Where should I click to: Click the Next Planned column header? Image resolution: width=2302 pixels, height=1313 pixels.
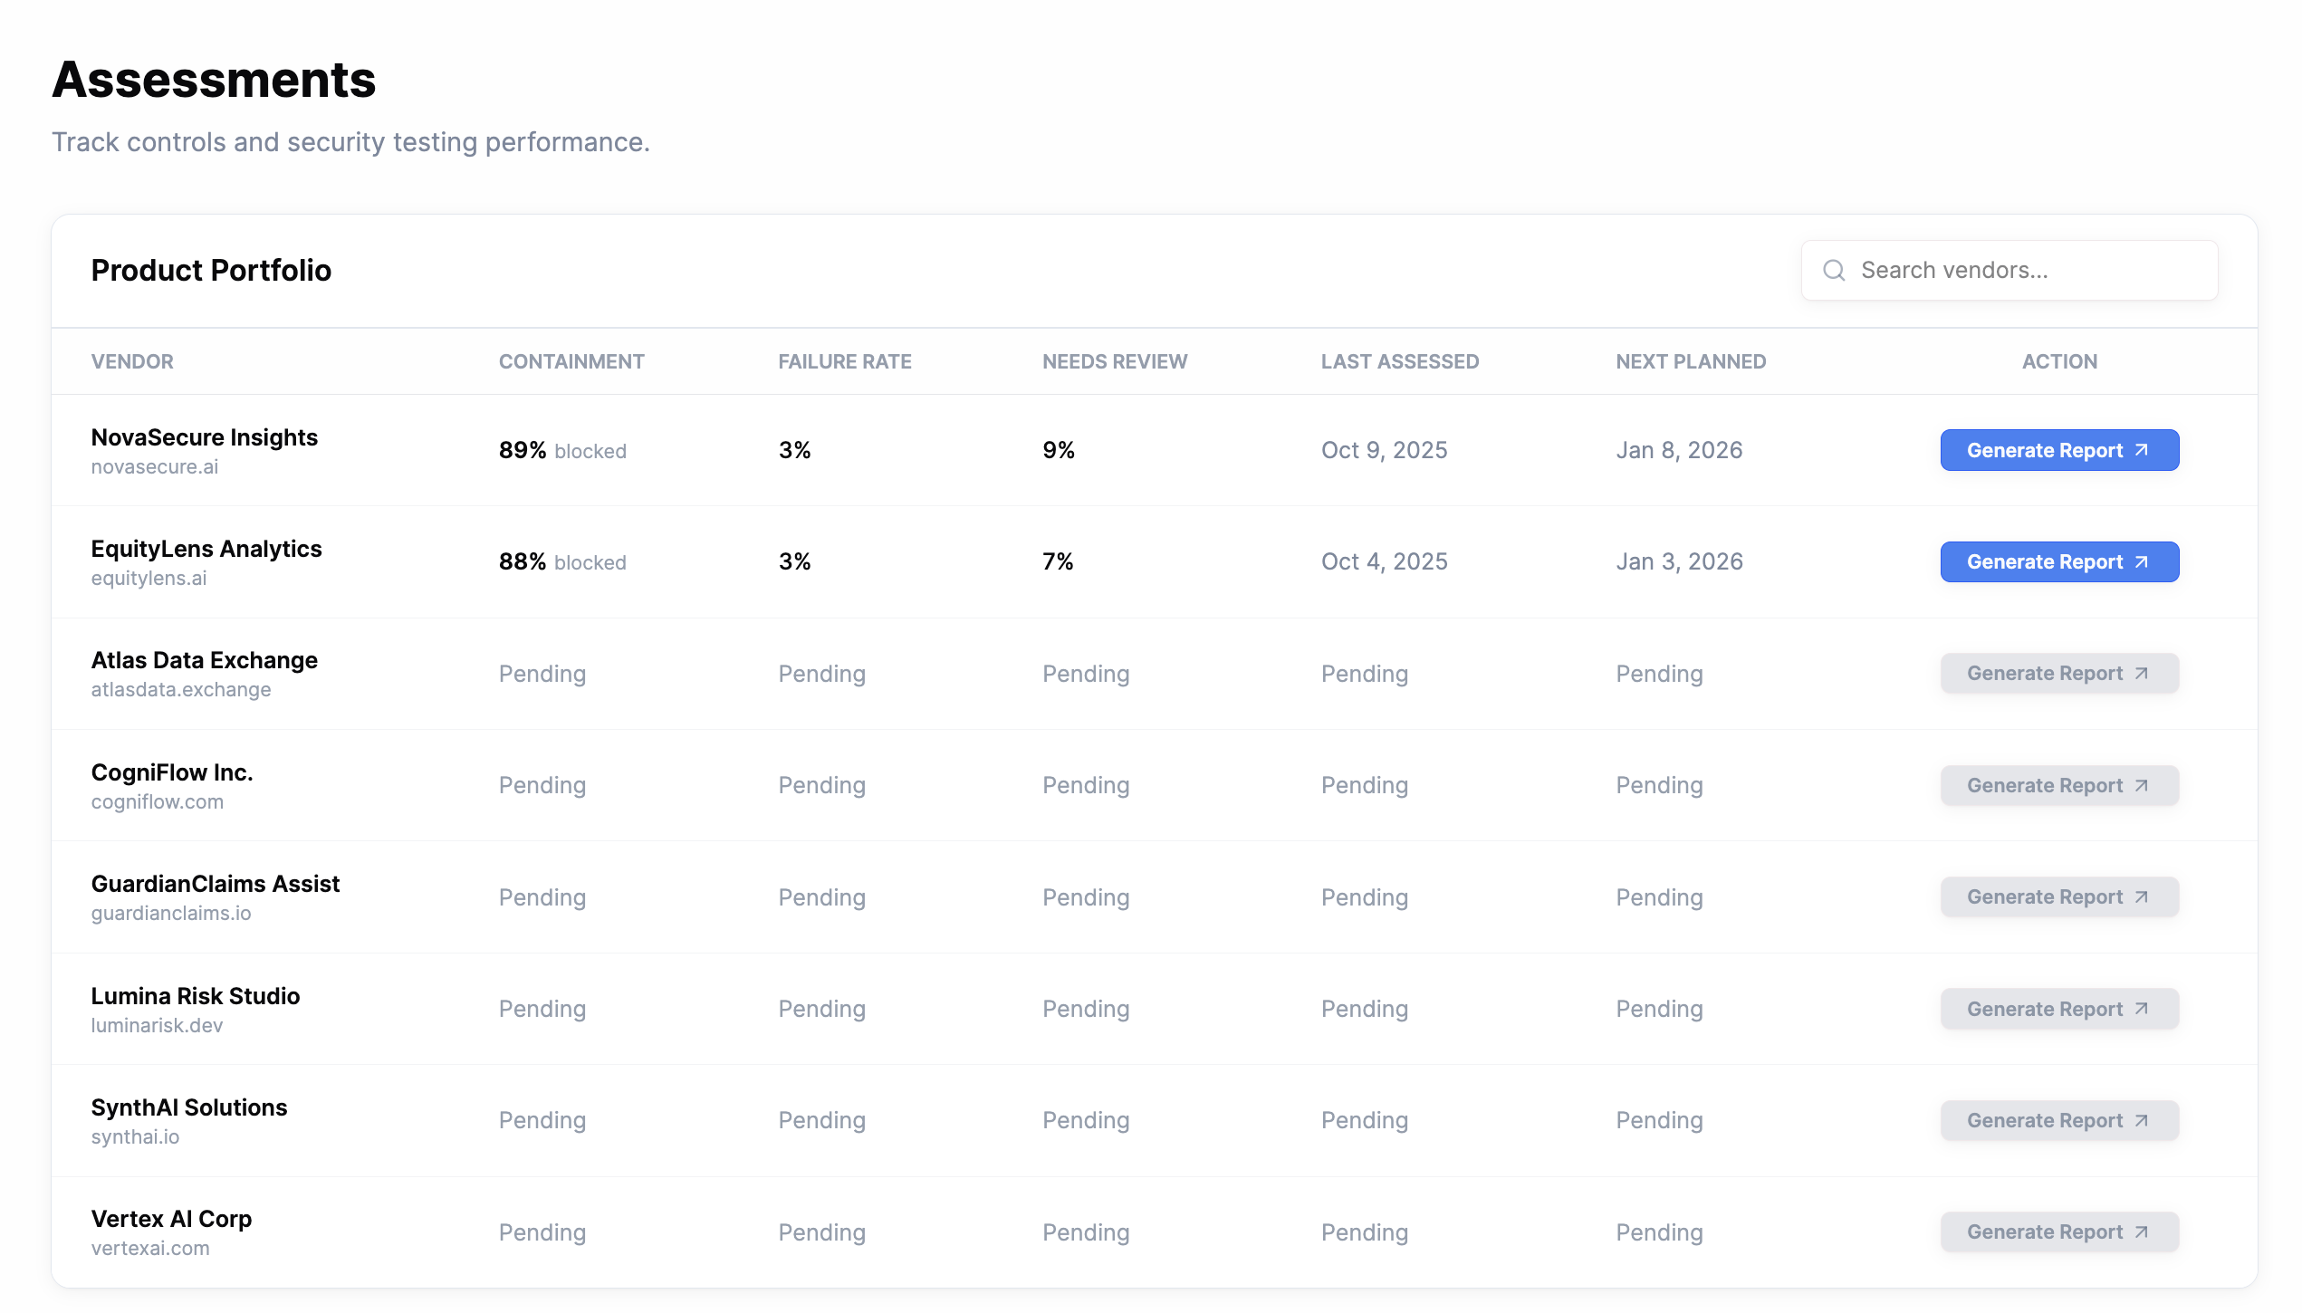tap(1690, 361)
